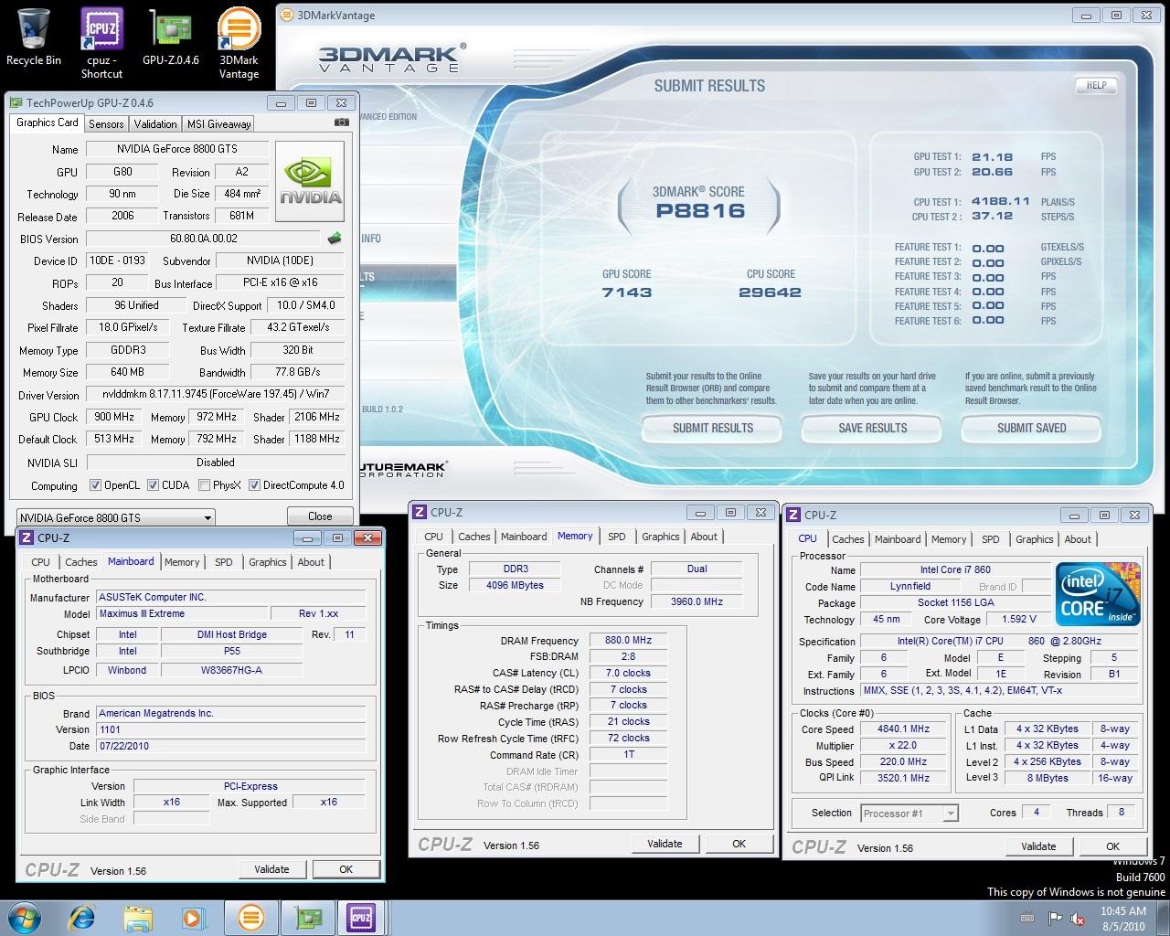Click OK in CPU-Z Mainboard window
The width and height of the screenshot is (1170, 936).
[x=346, y=869]
